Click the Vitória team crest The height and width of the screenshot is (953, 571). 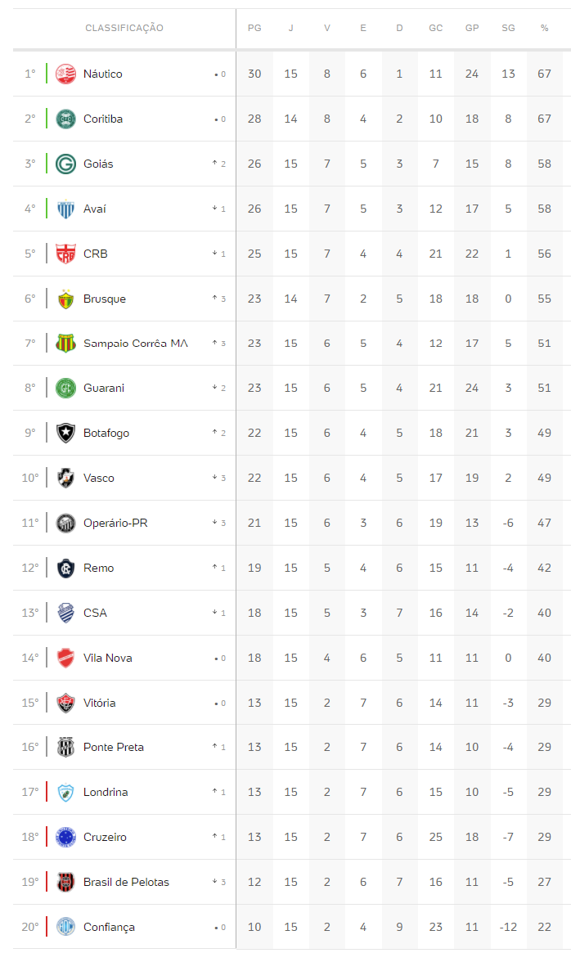click(65, 703)
